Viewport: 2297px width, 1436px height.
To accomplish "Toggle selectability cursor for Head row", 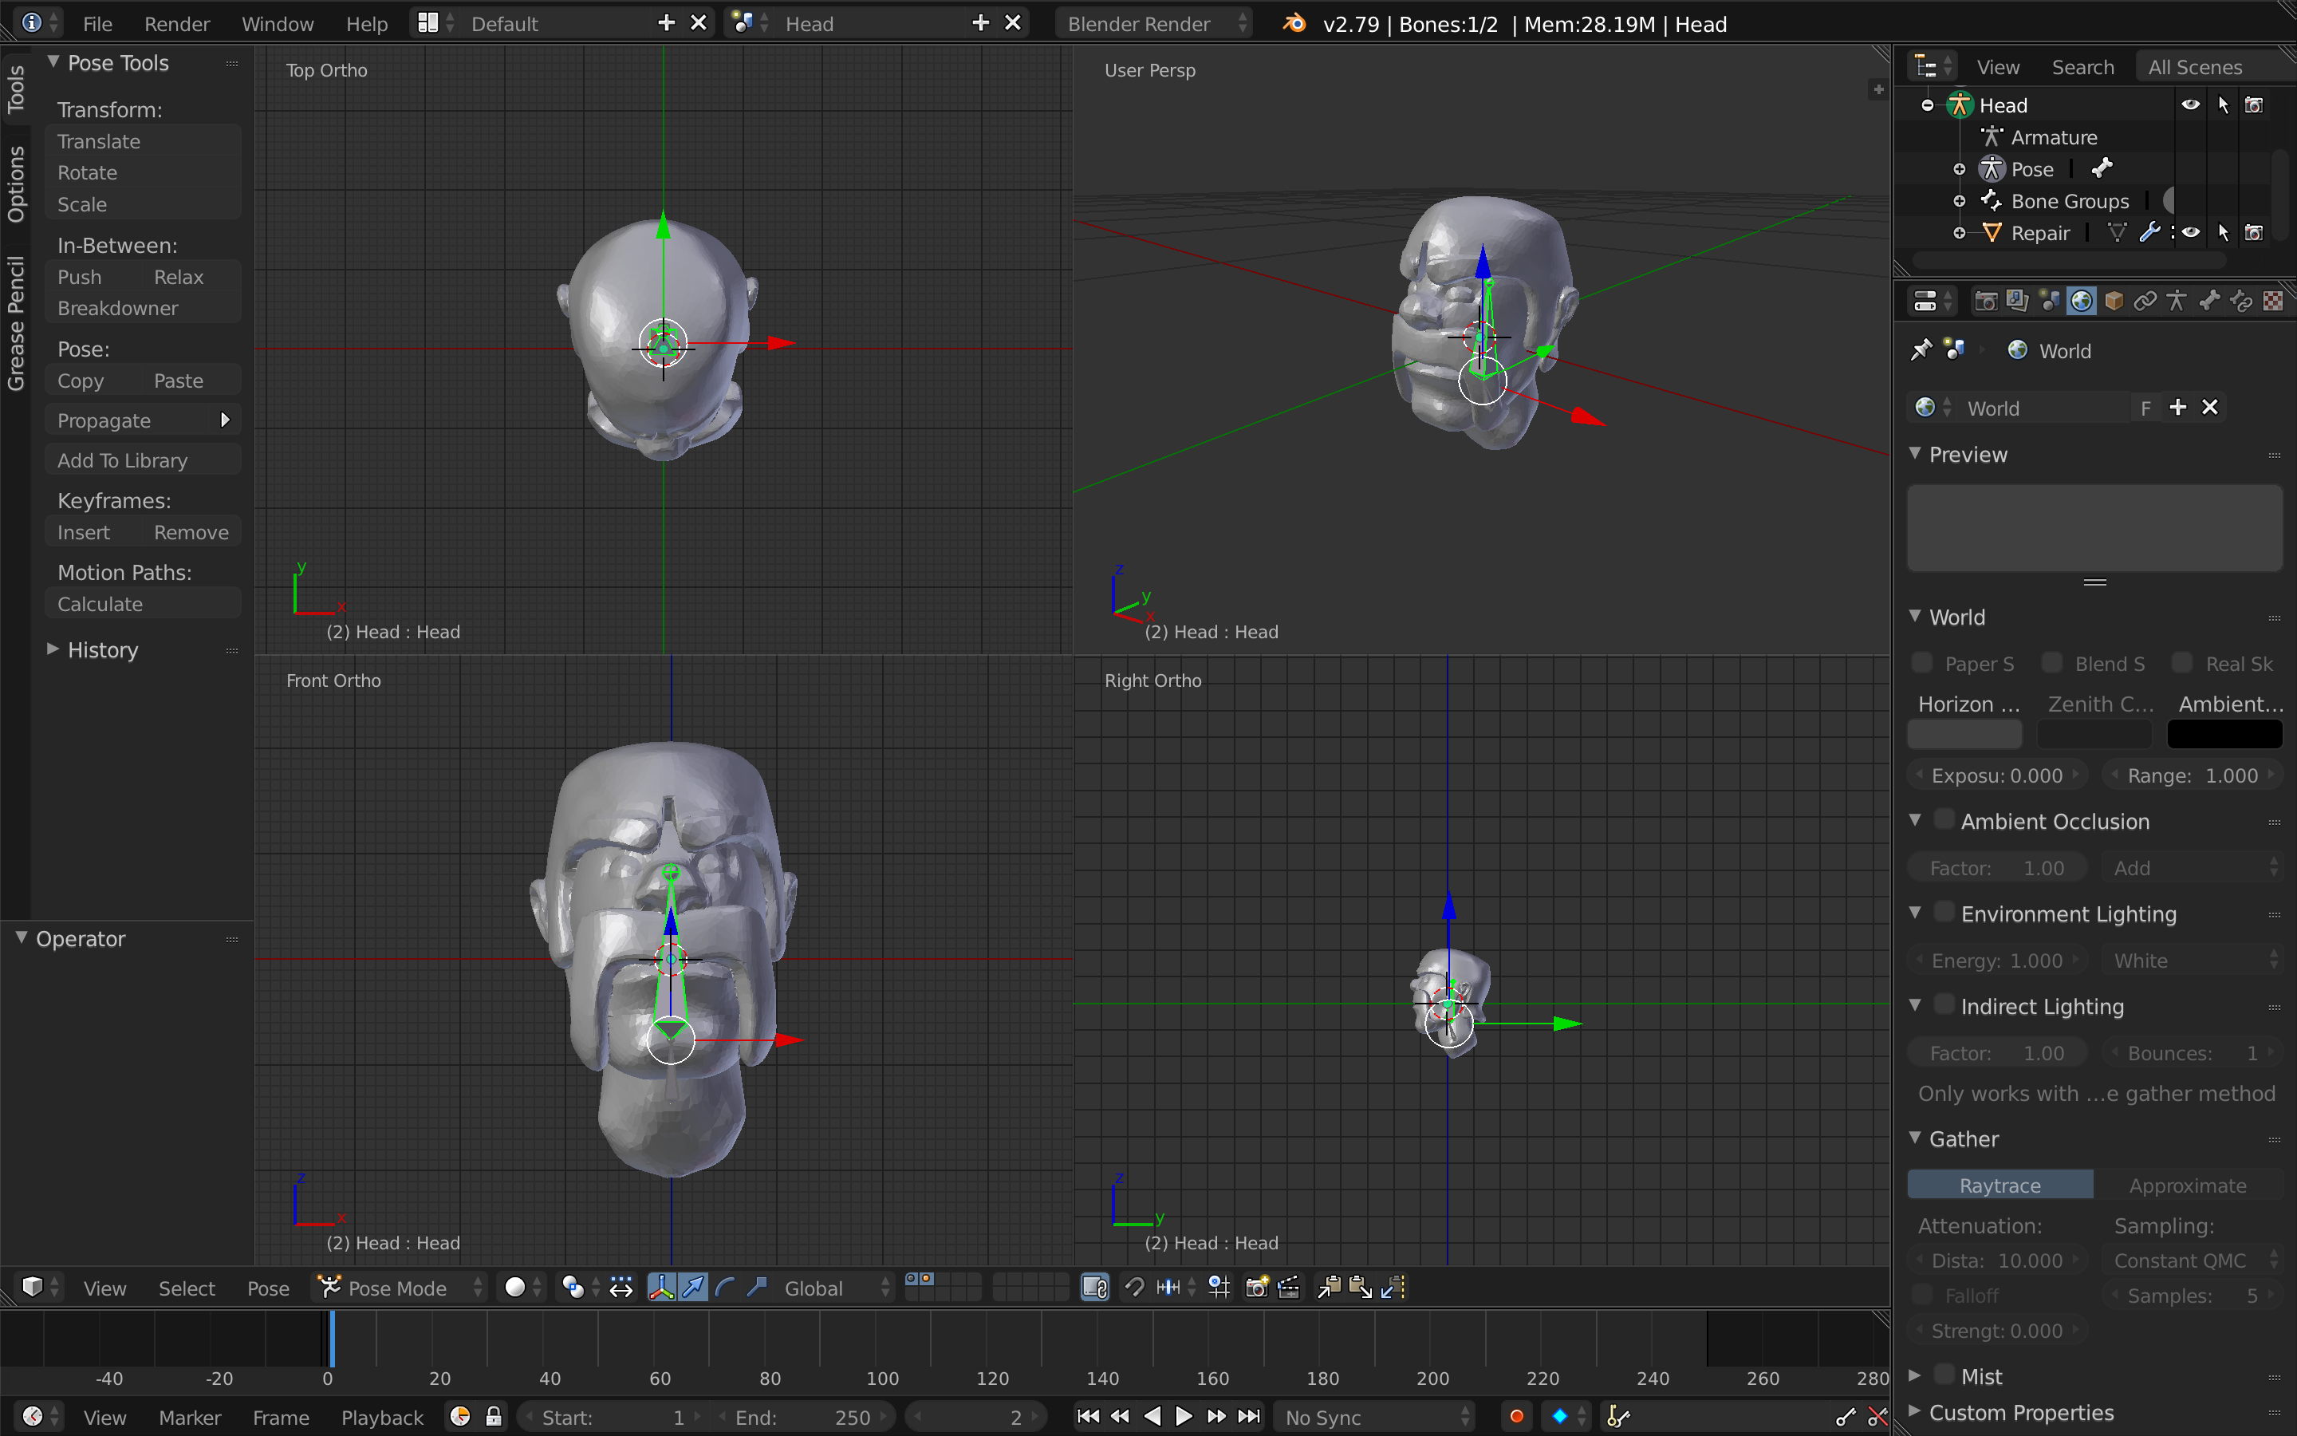I will point(2223,105).
